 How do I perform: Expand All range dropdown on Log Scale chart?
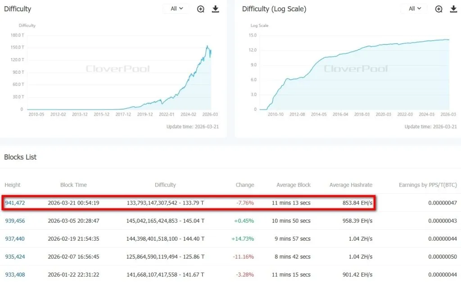point(415,9)
